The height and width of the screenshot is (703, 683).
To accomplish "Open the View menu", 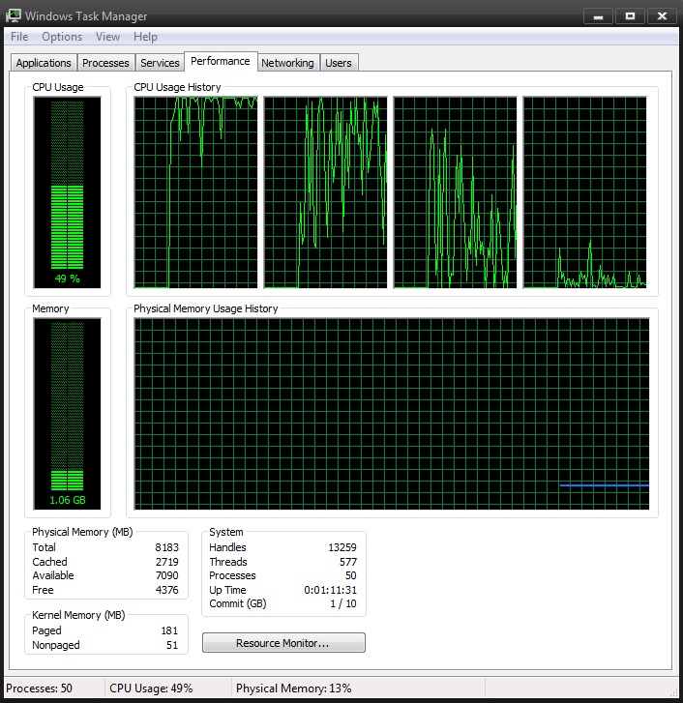I will [x=107, y=37].
